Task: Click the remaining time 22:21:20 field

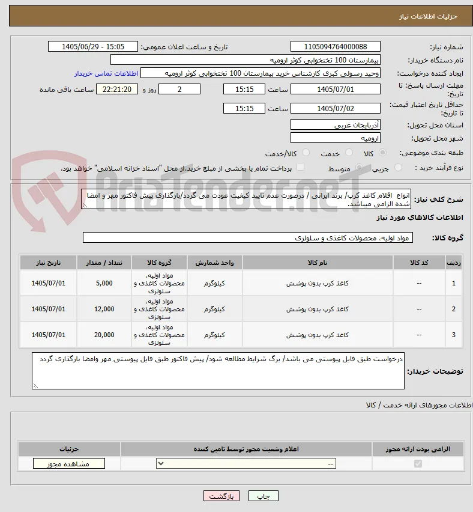Action: pos(117,89)
